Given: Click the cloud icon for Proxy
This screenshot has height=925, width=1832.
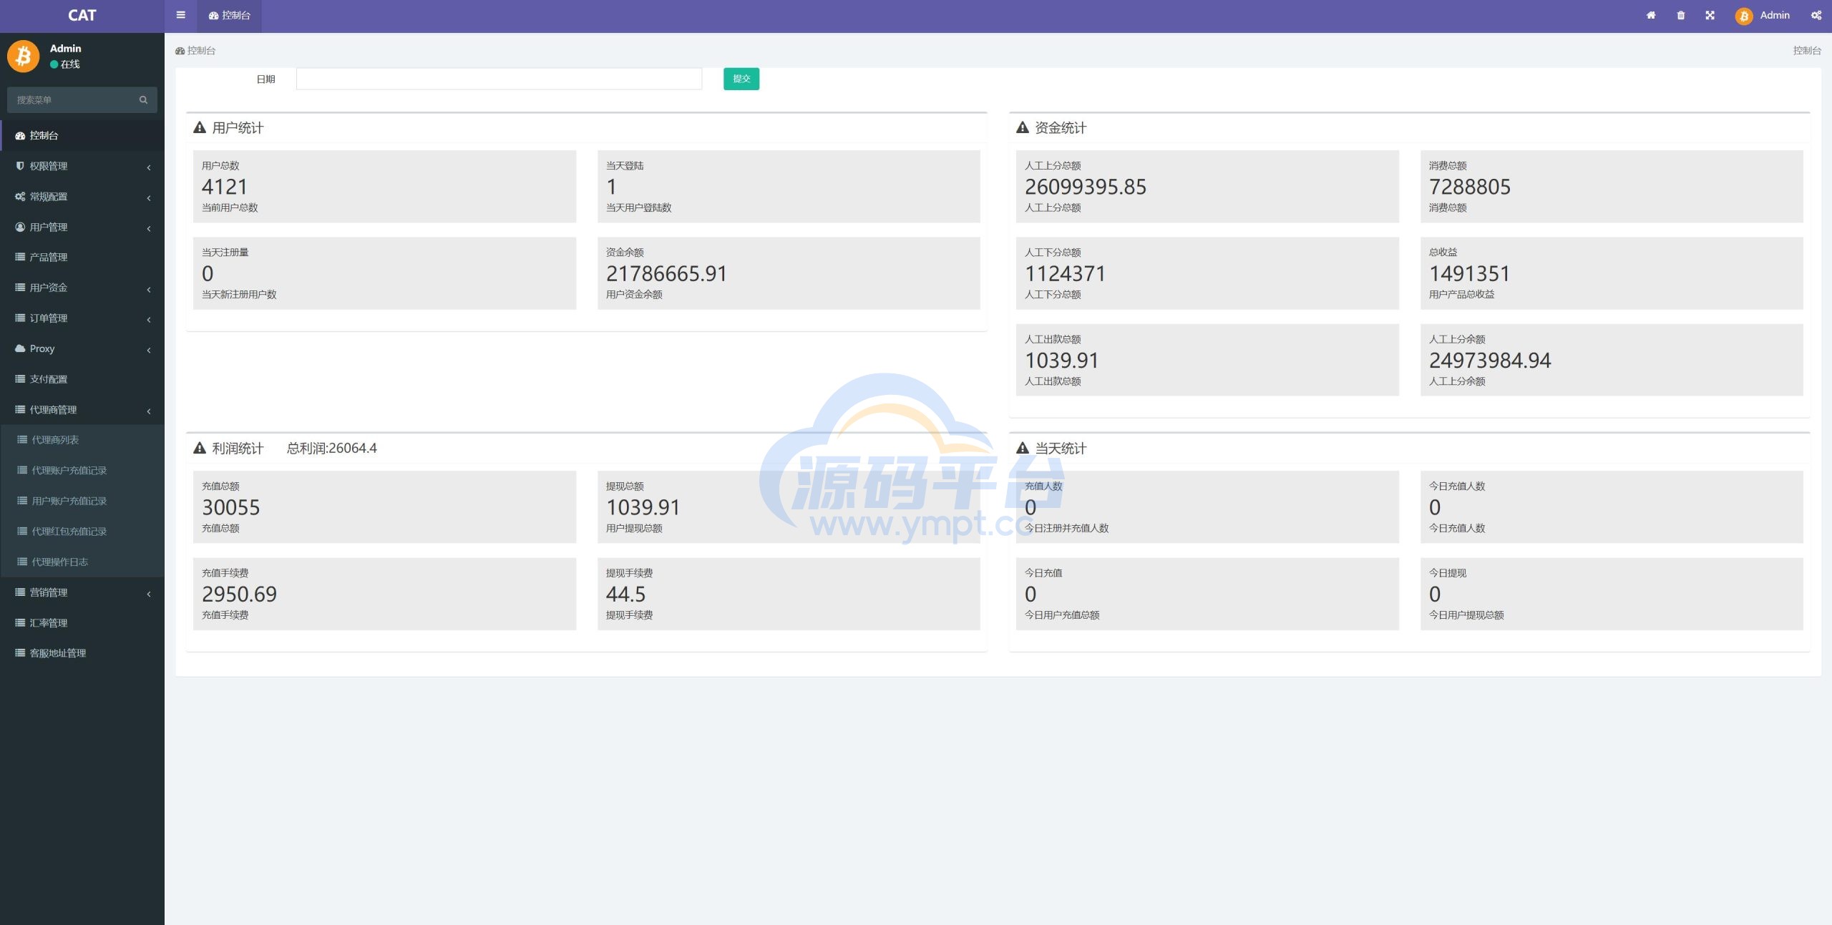Looking at the screenshot, I should [20, 348].
